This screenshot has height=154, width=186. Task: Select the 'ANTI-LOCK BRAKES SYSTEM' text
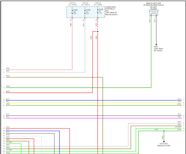[x=164, y=145]
